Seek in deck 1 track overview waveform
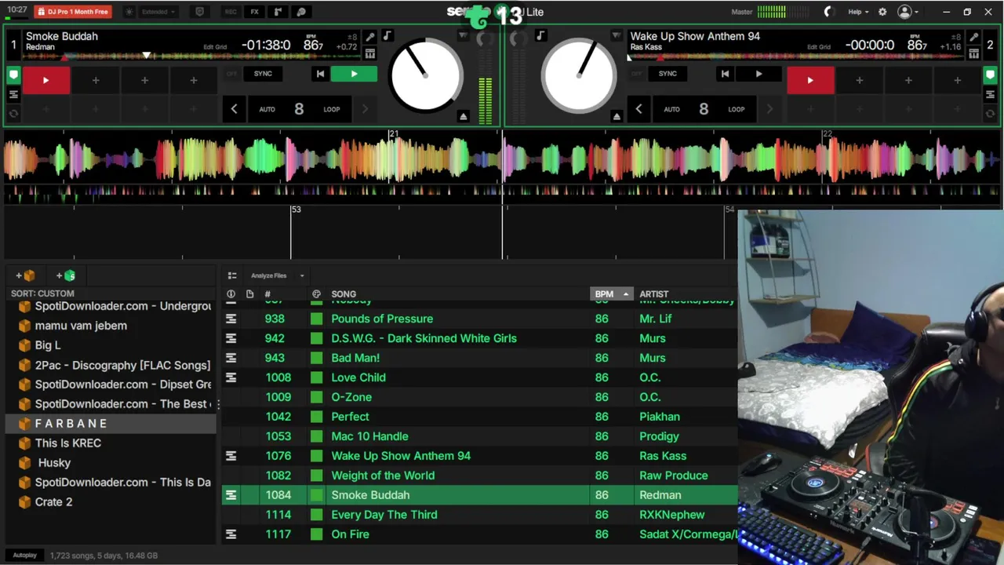 [x=192, y=56]
